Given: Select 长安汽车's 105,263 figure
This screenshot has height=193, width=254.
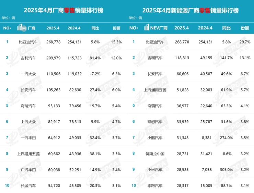Looking at the screenshot, I should (54, 90).
